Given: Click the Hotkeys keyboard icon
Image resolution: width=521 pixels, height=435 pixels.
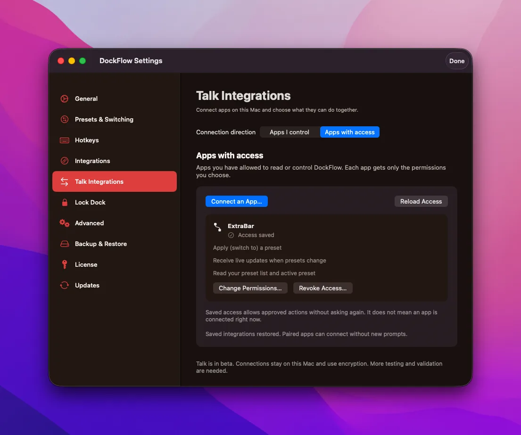Looking at the screenshot, I should [65, 140].
